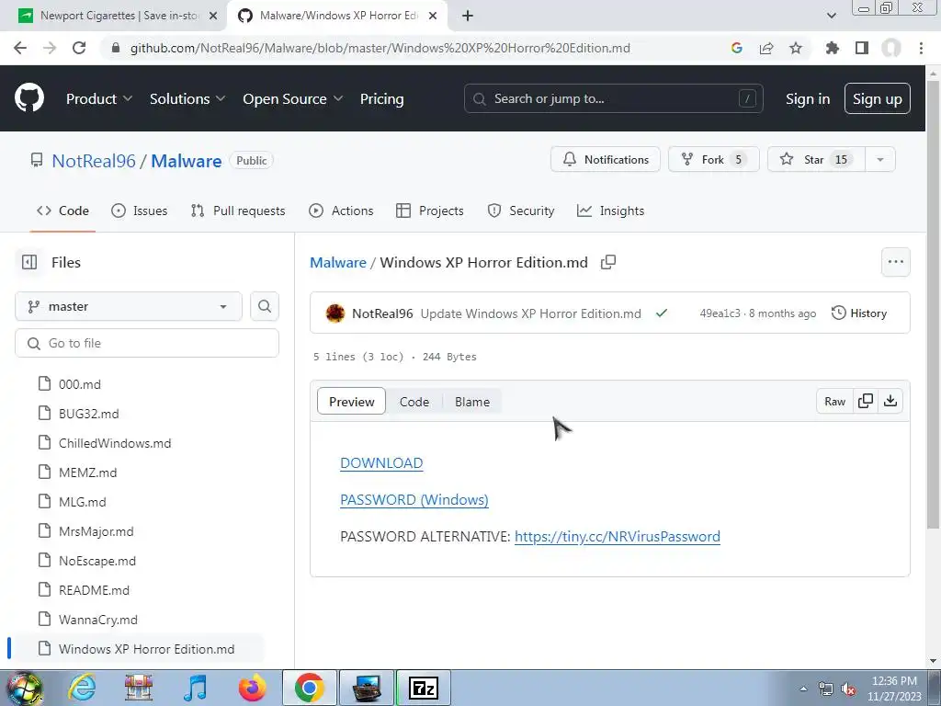The image size is (941, 706).
Task: Open the Pull requests tab
Action: pyautogui.click(x=238, y=211)
